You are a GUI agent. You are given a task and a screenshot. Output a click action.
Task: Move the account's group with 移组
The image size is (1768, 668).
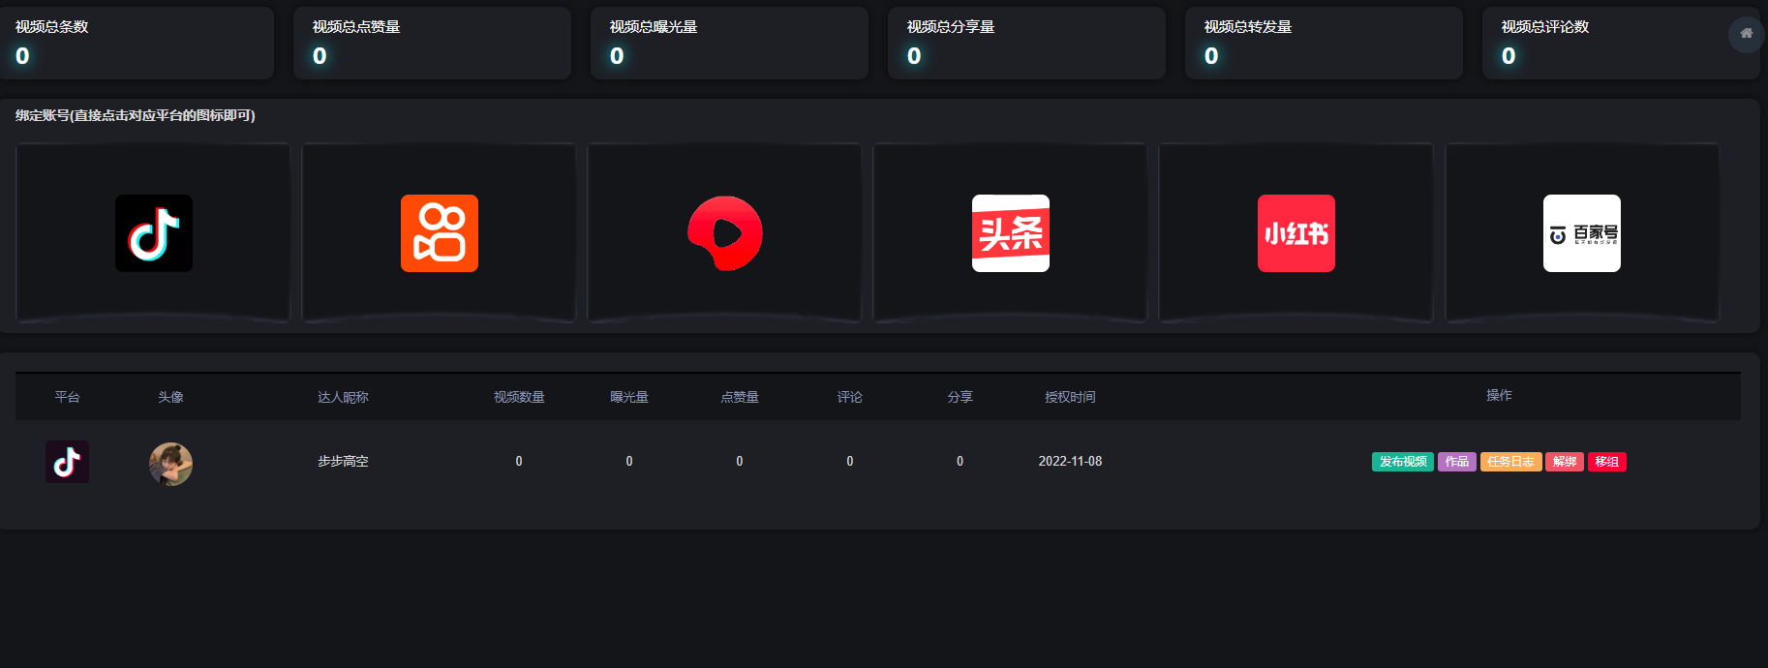click(1607, 462)
